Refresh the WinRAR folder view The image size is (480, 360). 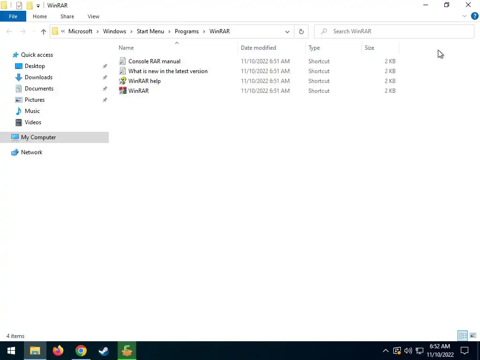pyautogui.click(x=301, y=31)
